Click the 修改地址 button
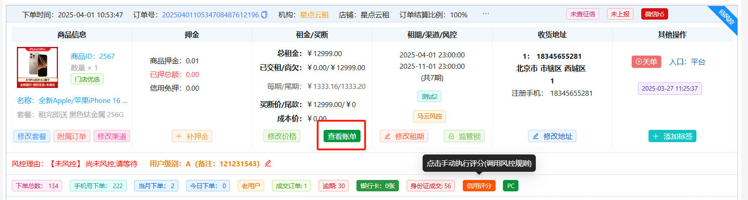748x200 pixels. [x=552, y=136]
